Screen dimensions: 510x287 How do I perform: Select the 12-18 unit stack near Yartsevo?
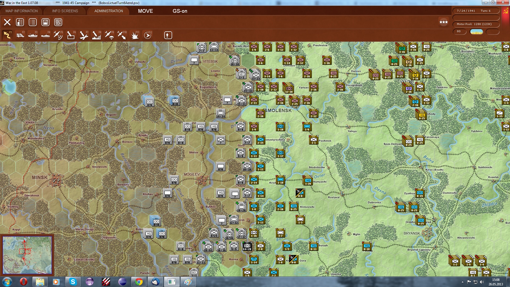click(x=289, y=88)
